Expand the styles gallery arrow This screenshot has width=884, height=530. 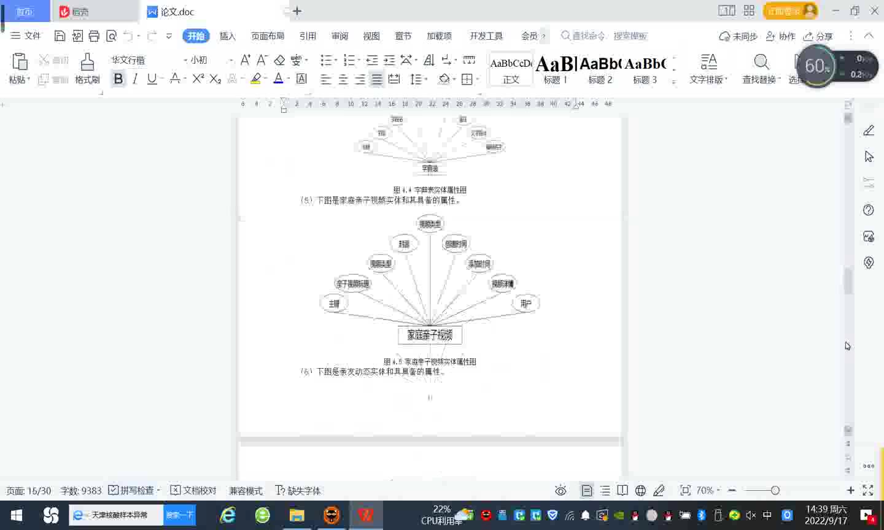pos(674,82)
